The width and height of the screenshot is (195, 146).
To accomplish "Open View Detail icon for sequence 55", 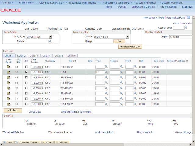I will [x=9, y=88].
